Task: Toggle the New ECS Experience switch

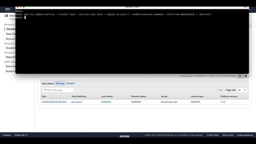Action: [6, 16]
